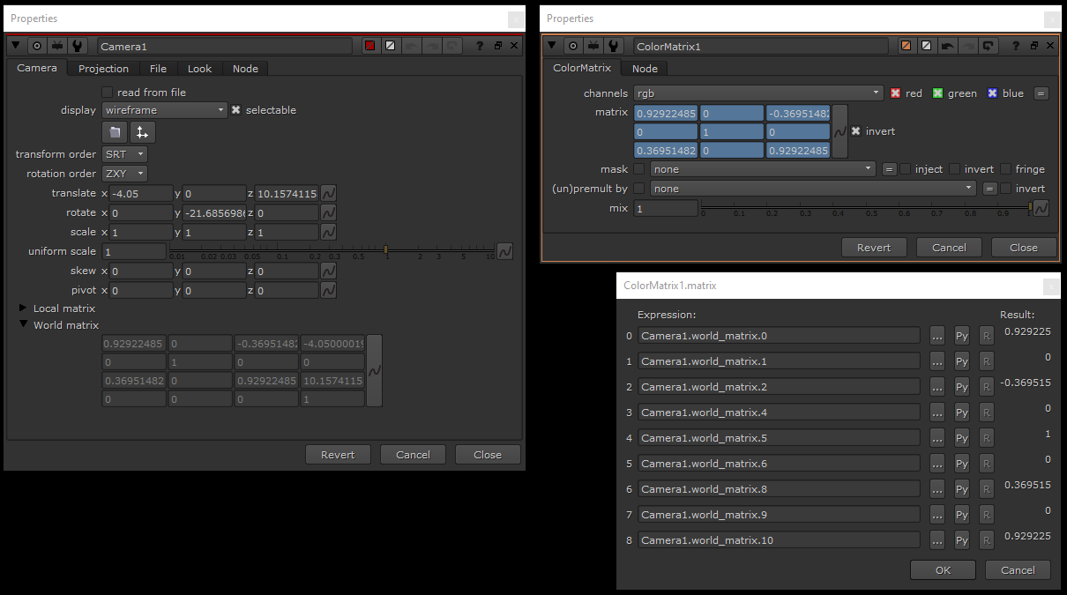Switch to the Projection tab
This screenshot has height=595, width=1067.
(103, 68)
